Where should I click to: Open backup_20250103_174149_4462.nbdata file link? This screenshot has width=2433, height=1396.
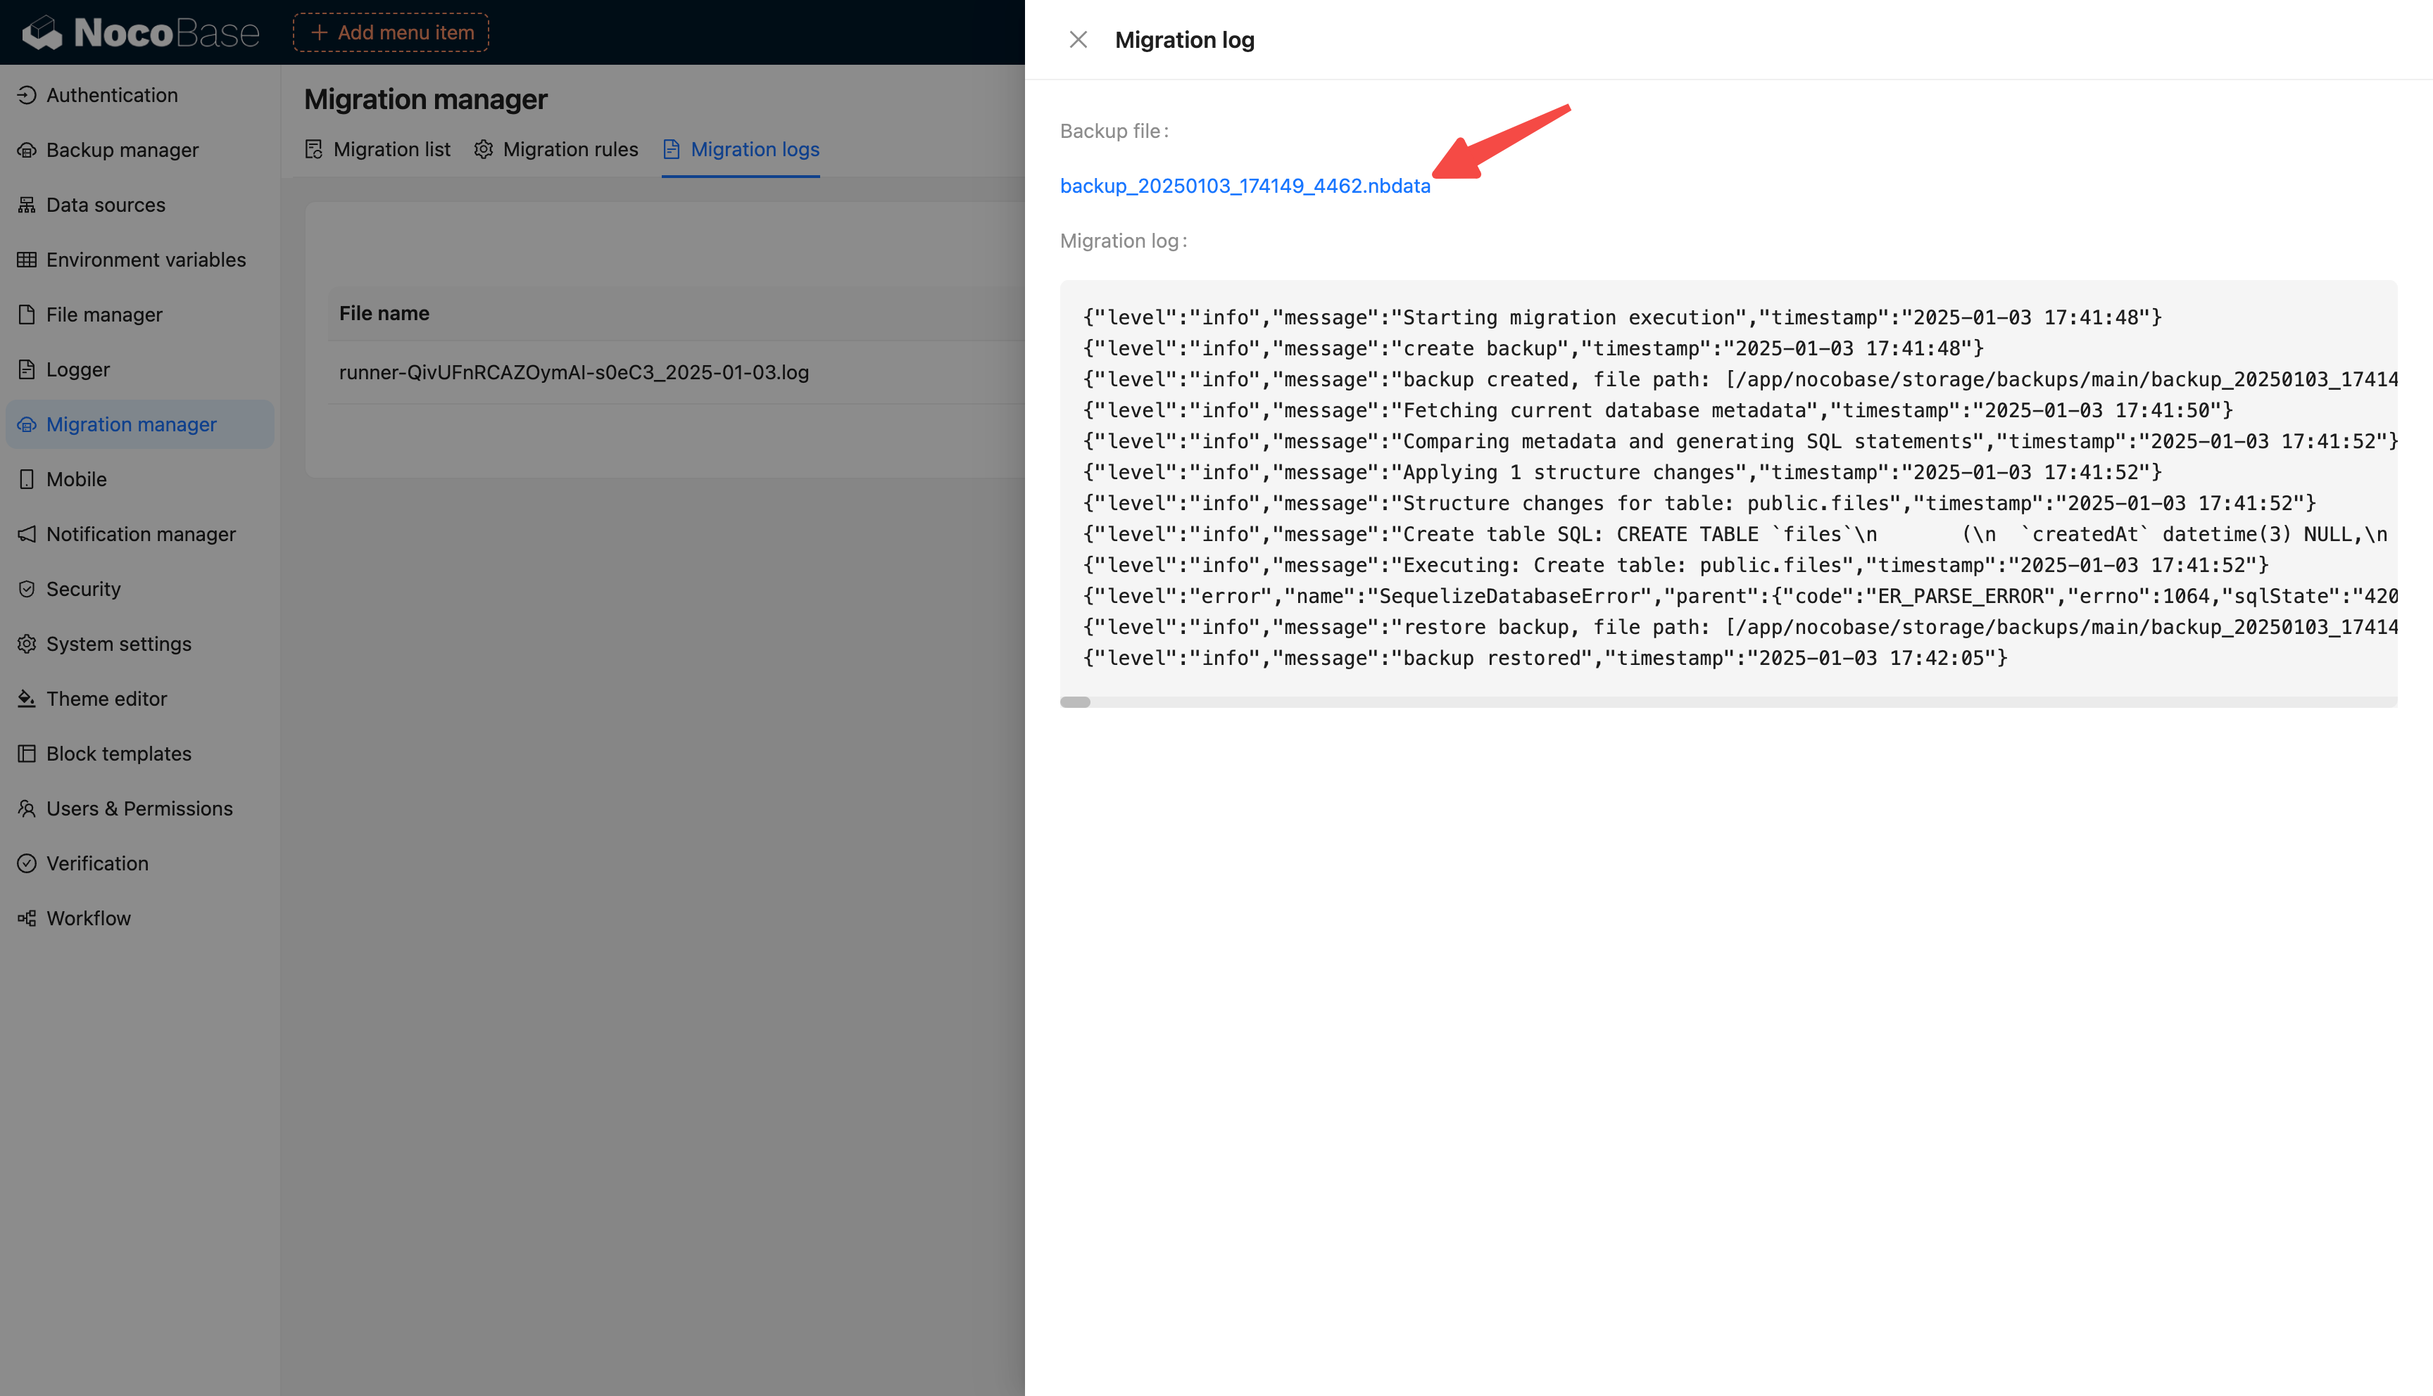point(1245,186)
